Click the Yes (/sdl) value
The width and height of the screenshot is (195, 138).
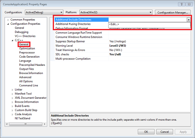pos(115,55)
